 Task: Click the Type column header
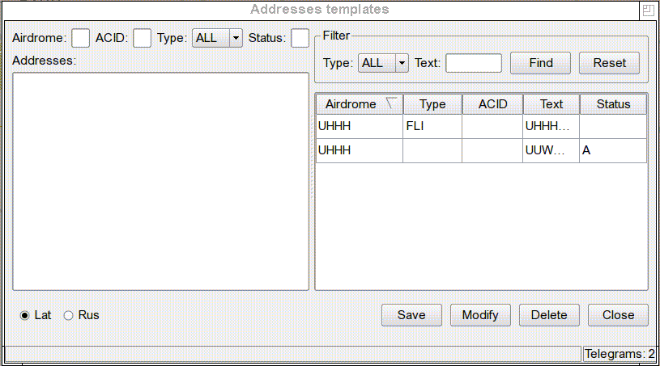432,104
